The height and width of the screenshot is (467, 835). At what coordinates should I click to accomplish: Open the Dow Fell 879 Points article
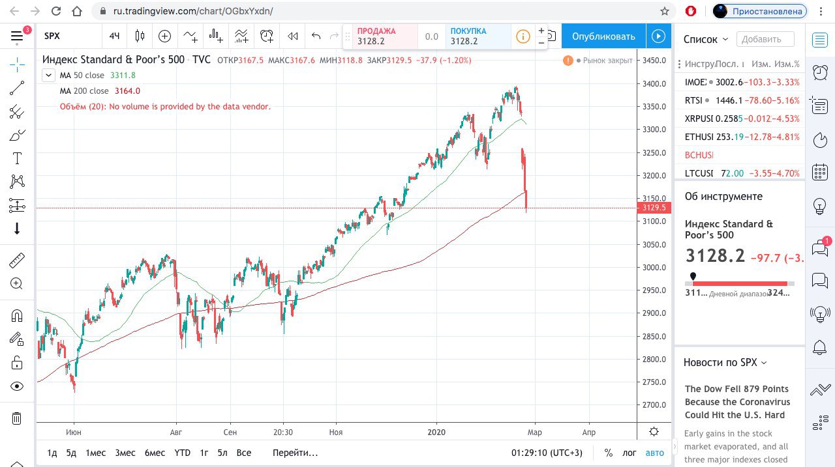(x=737, y=402)
